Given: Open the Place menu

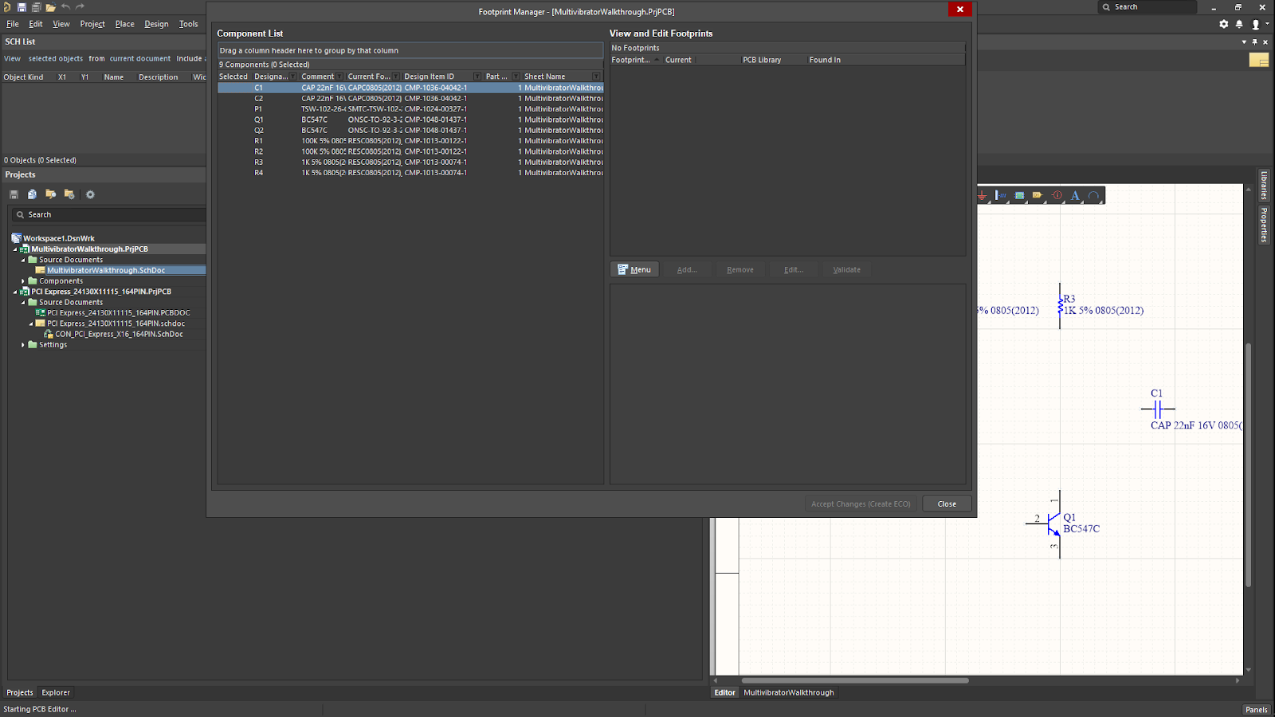Looking at the screenshot, I should click(x=125, y=24).
